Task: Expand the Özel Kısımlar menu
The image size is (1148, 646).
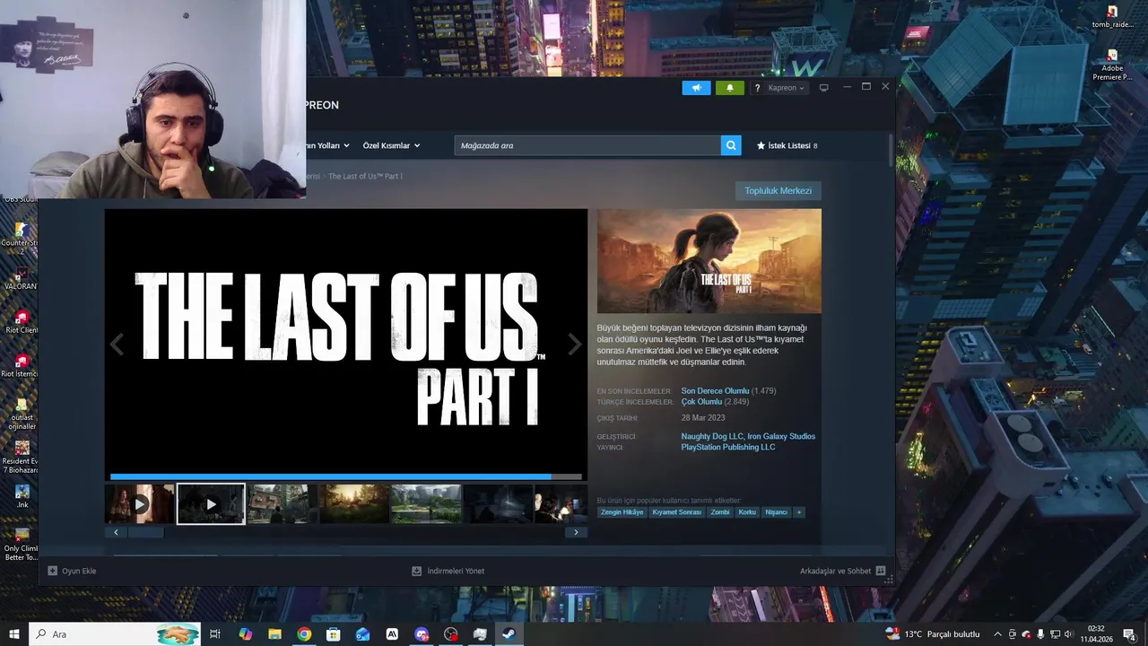Action: point(391,145)
